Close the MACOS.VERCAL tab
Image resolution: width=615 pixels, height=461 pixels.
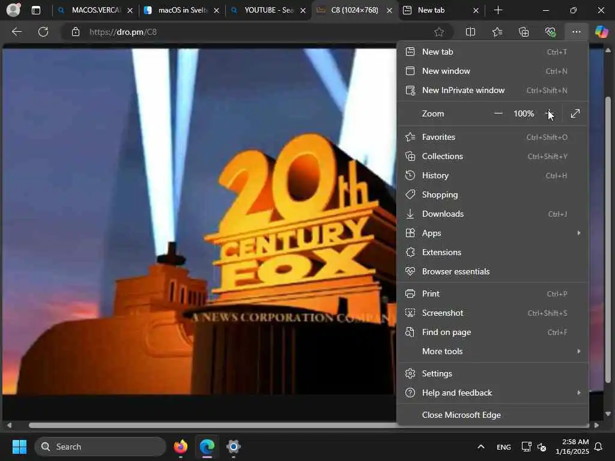coord(130,11)
